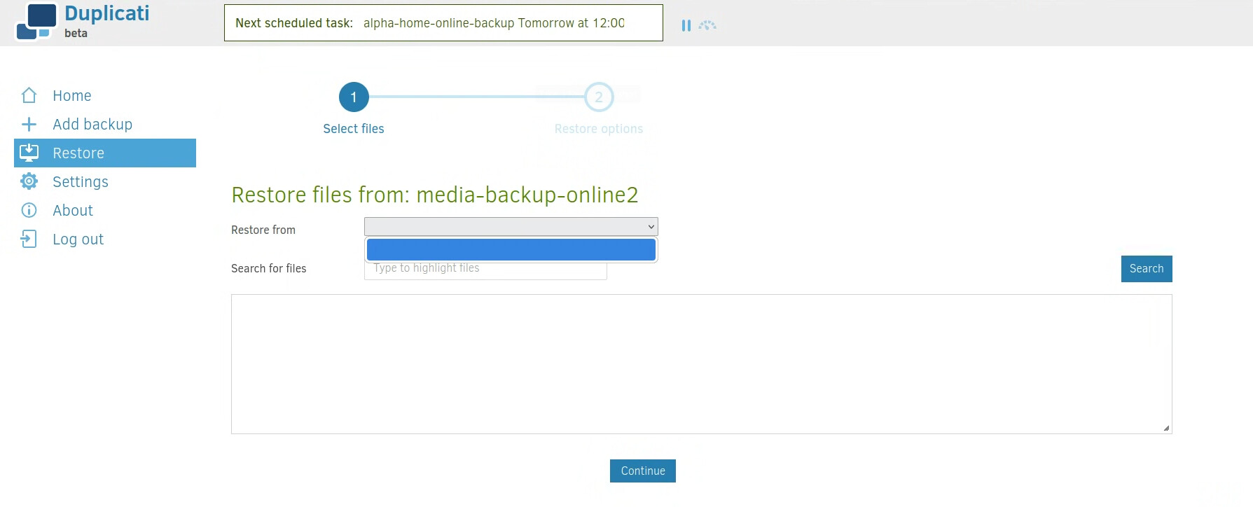Click the Continue button
The height and width of the screenshot is (507, 1253).
tap(643, 471)
